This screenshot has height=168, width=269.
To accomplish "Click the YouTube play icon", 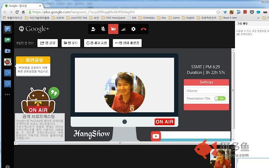I will (x=156, y=136).
